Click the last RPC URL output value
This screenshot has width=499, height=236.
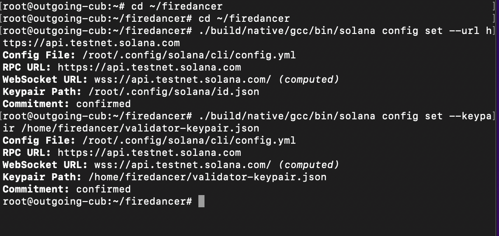tap(149, 153)
